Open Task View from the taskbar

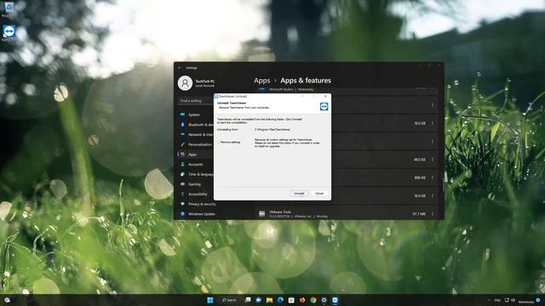[248, 300]
